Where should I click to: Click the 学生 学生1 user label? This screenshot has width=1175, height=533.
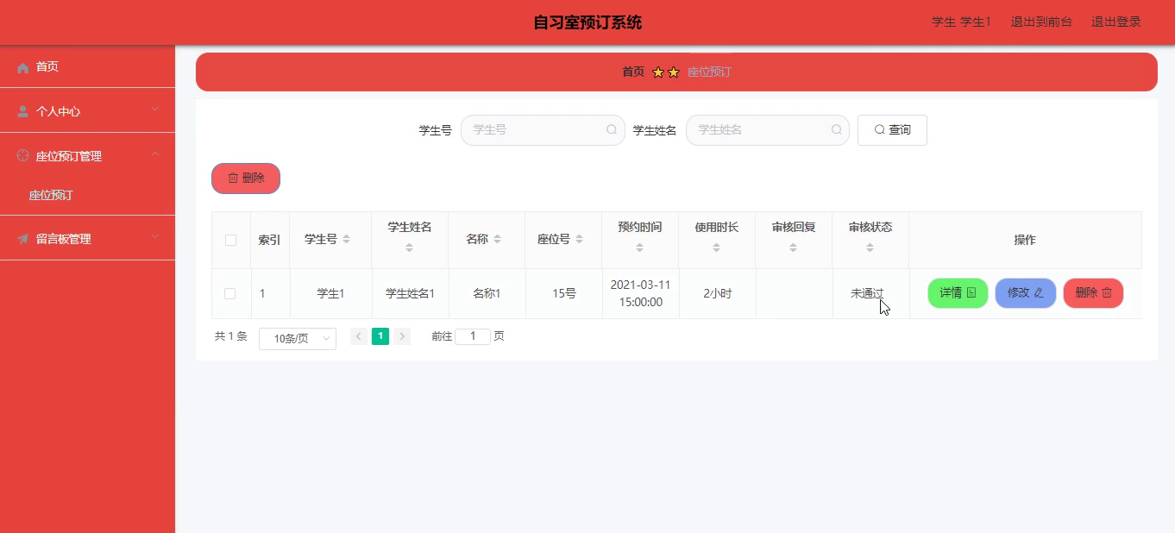[x=961, y=22]
